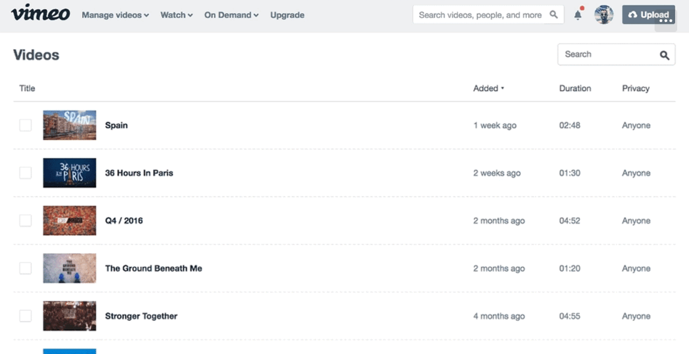Expand the Watch menu
The width and height of the screenshot is (689, 354).
pyautogui.click(x=176, y=15)
